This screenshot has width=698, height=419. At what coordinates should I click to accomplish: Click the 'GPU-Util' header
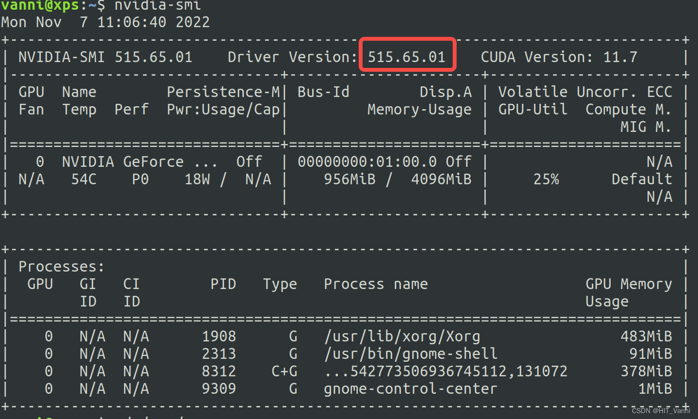point(533,110)
